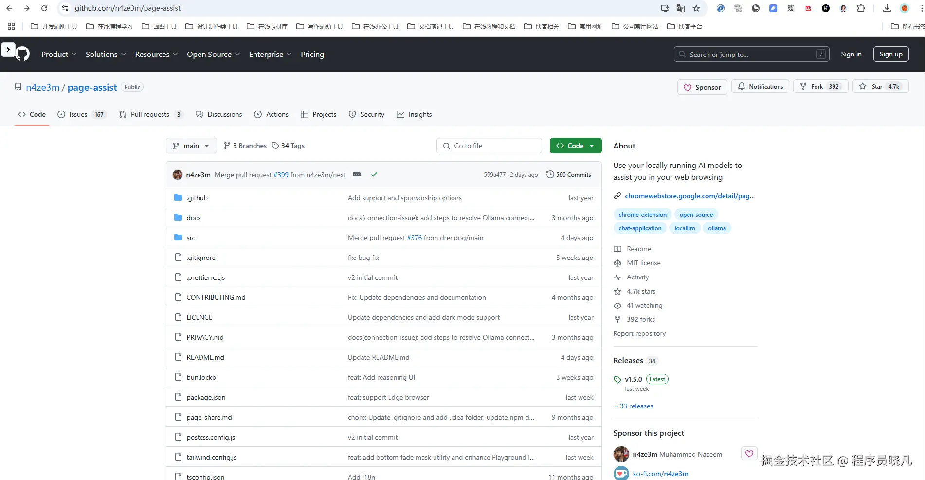
Task: Open the 560 Commits history
Action: [569, 175]
